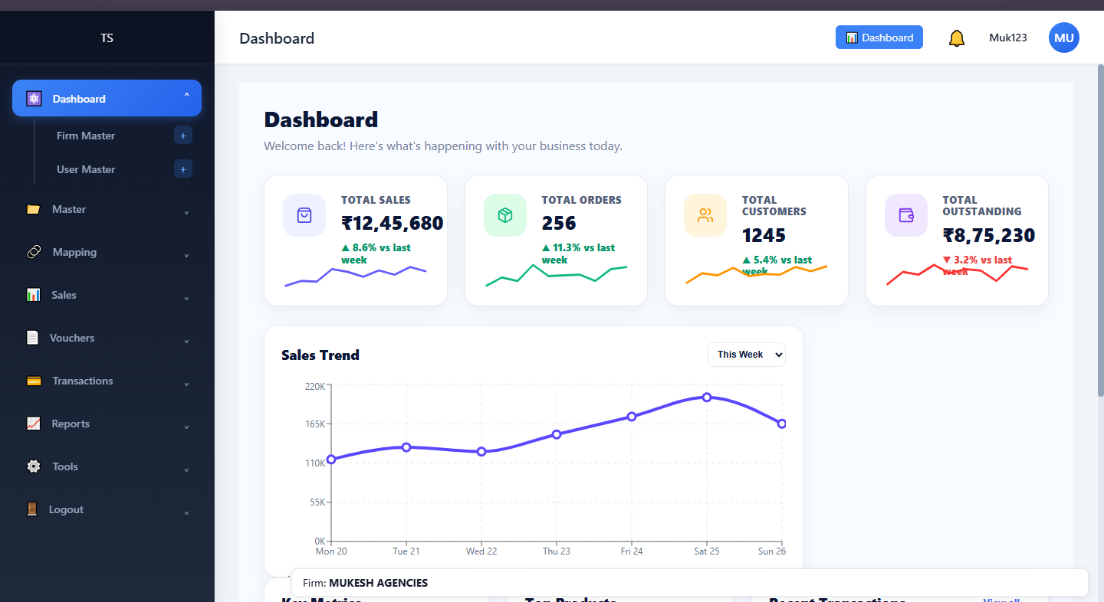Screen dimensions: 1104x602
Task: Select the Vouchers menu label
Action: tap(72, 338)
